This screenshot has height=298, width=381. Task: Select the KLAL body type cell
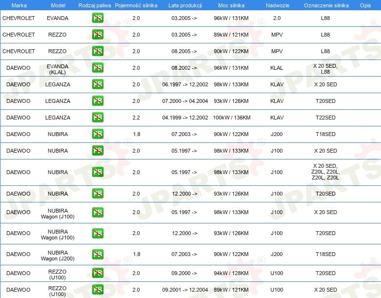tap(277, 68)
